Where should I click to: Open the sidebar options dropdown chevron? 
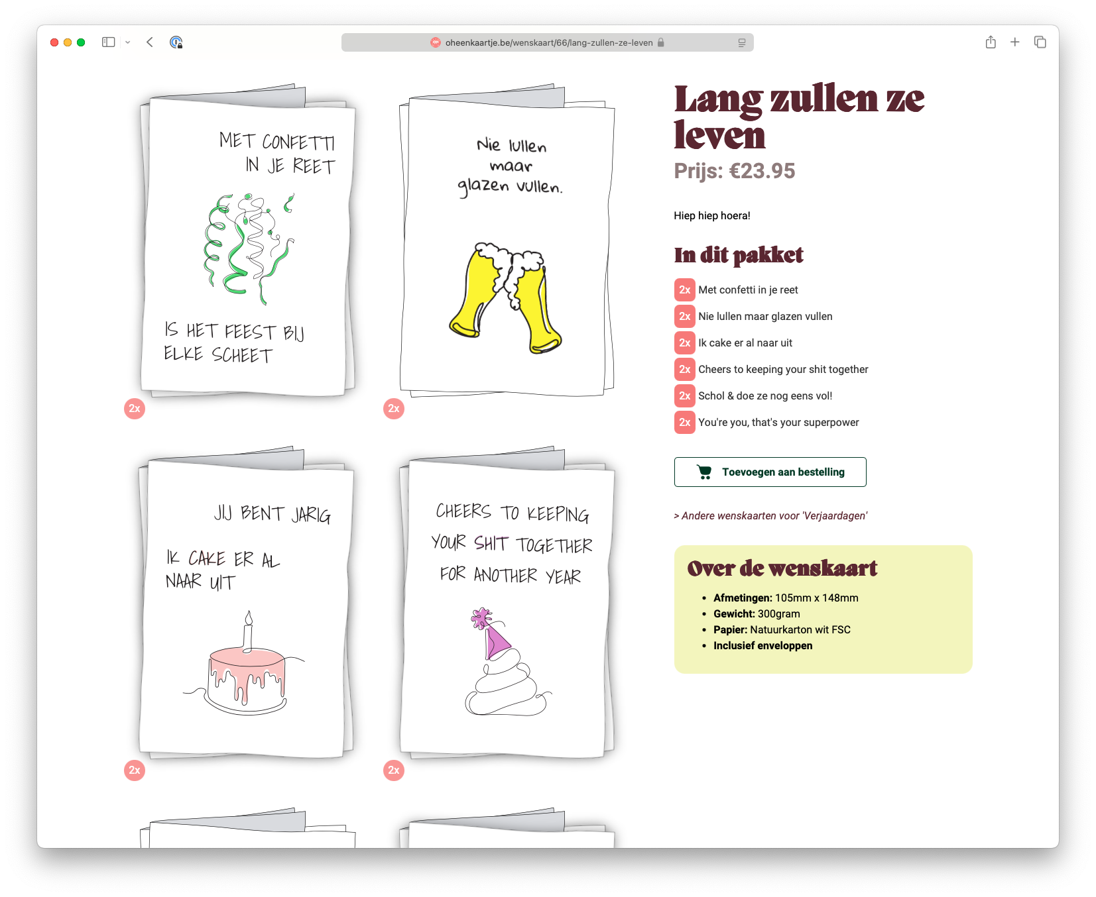click(x=127, y=42)
